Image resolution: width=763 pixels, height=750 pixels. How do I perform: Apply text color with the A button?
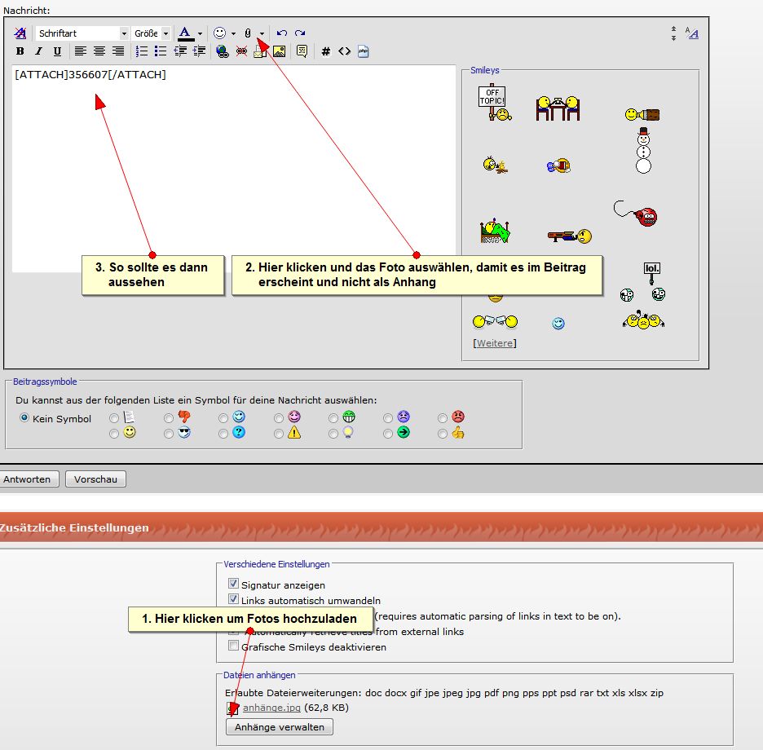[185, 33]
